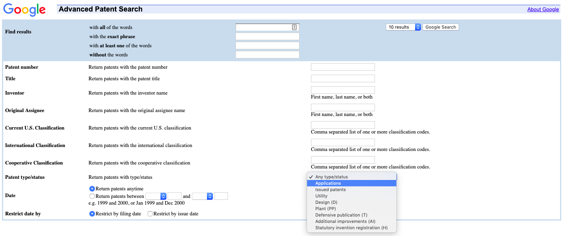
Task: Select 'Utility' patent type
Action: (x=352, y=196)
